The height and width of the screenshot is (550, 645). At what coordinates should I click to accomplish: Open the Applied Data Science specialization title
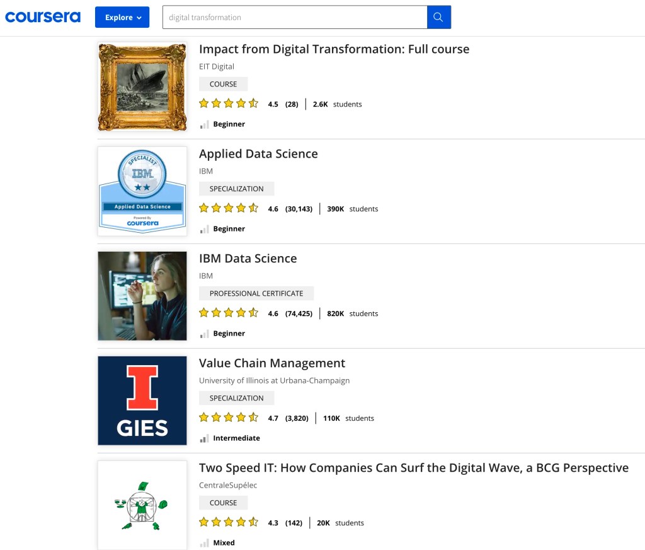258,154
